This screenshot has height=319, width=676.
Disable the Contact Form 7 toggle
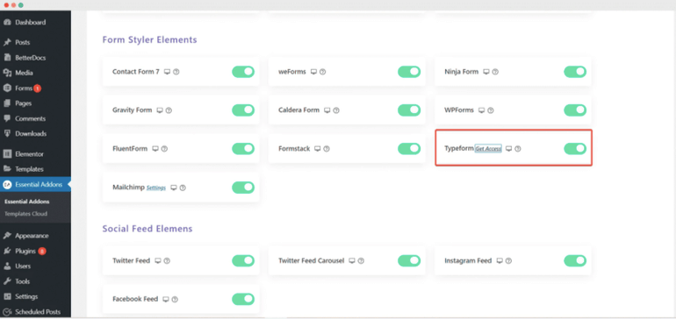(243, 72)
